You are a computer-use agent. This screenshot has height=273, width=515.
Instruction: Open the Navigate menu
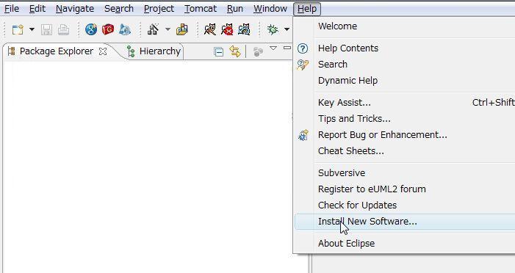pyautogui.click(x=75, y=9)
